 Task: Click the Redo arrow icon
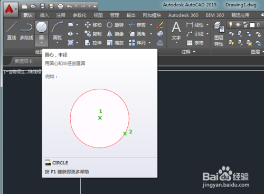[x=83, y=6]
